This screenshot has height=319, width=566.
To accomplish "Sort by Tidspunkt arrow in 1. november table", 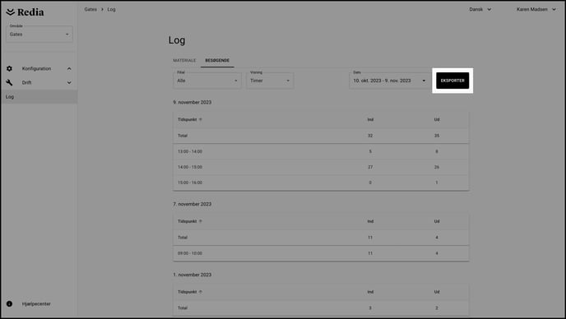I will point(201,292).
